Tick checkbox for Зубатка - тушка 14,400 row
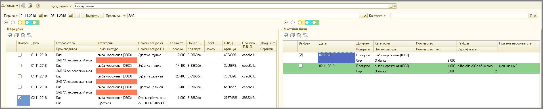This screenshot has width=543, height=109. click(x=20, y=66)
